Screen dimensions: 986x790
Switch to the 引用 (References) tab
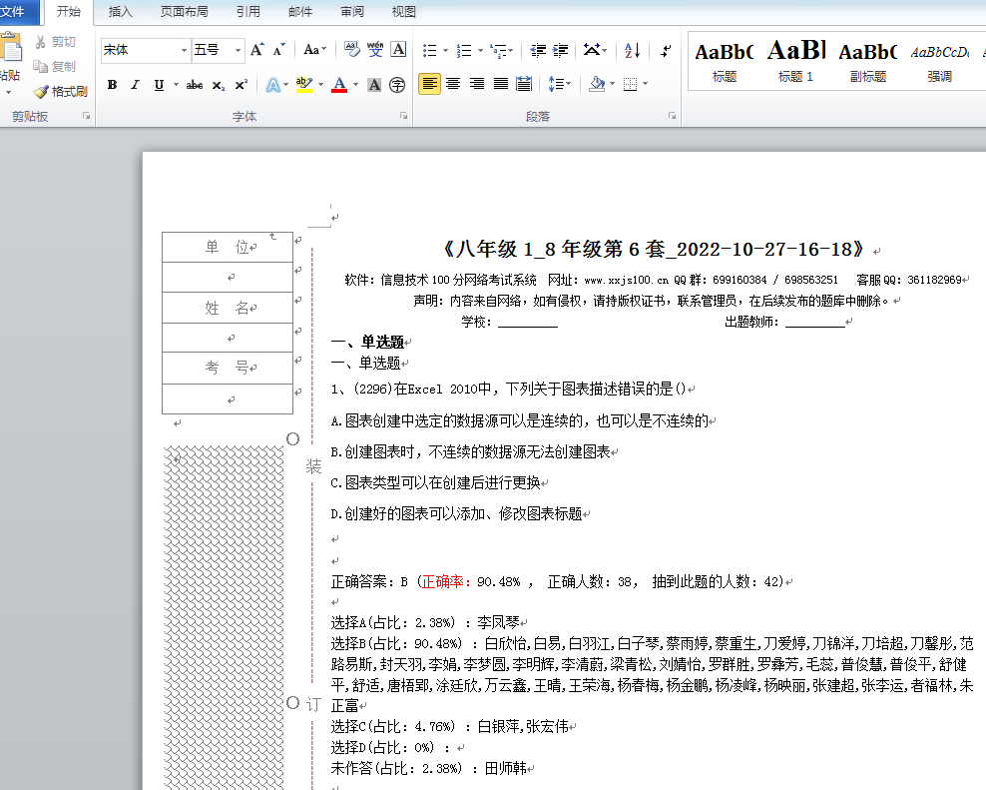pos(248,12)
